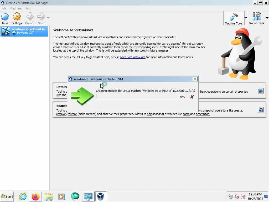Screen dimensions: 269x202
Task: Expand the Machine Tools dropdown arrow
Action: tap(246, 18)
